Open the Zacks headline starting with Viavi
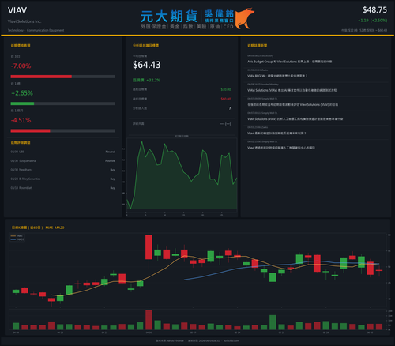 click(276, 134)
